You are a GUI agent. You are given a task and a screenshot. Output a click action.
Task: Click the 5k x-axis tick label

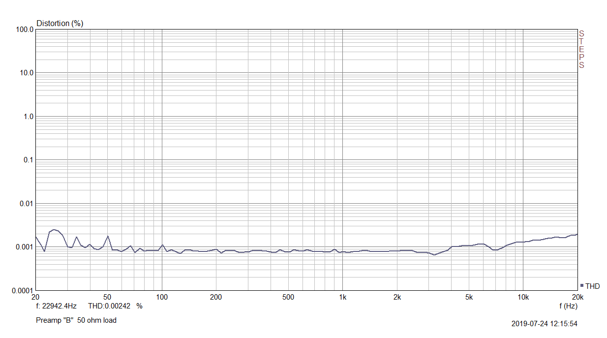pos(469,297)
